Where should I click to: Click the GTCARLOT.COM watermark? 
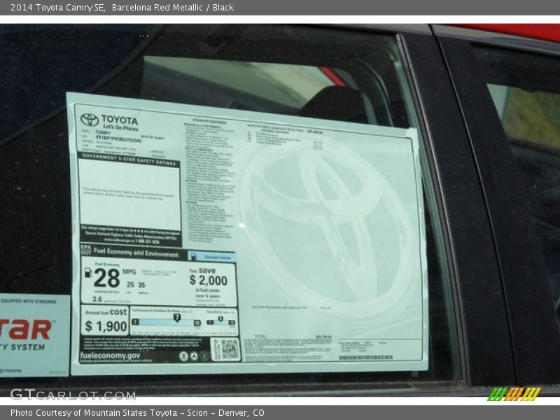click(72, 394)
